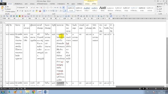Open the File tab
The image size is (168, 94).
(3, 4)
